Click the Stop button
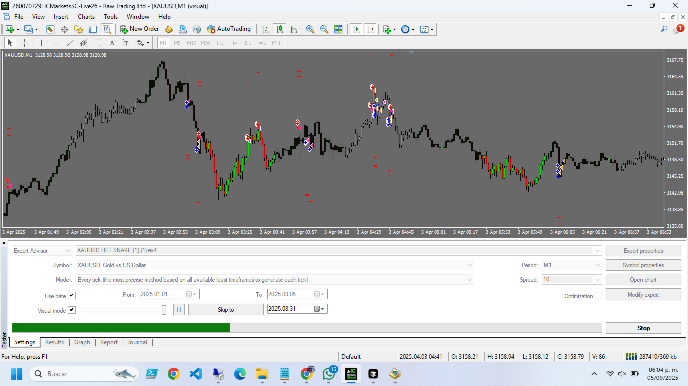 coord(643,328)
